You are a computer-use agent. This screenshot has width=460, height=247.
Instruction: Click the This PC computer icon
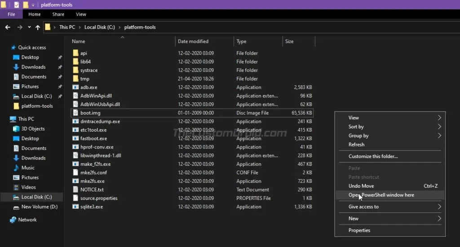pyautogui.click(x=13, y=119)
